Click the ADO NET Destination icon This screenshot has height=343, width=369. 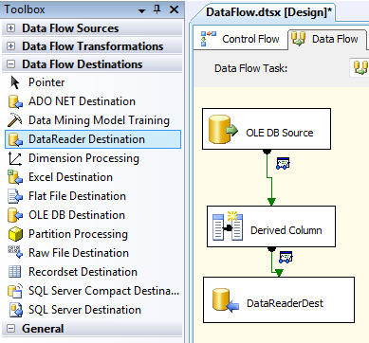tap(15, 101)
